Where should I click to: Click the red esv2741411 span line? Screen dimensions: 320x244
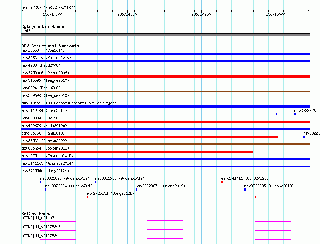coord(266,182)
